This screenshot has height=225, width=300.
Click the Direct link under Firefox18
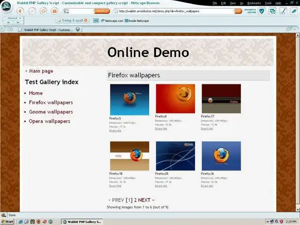point(115,186)
